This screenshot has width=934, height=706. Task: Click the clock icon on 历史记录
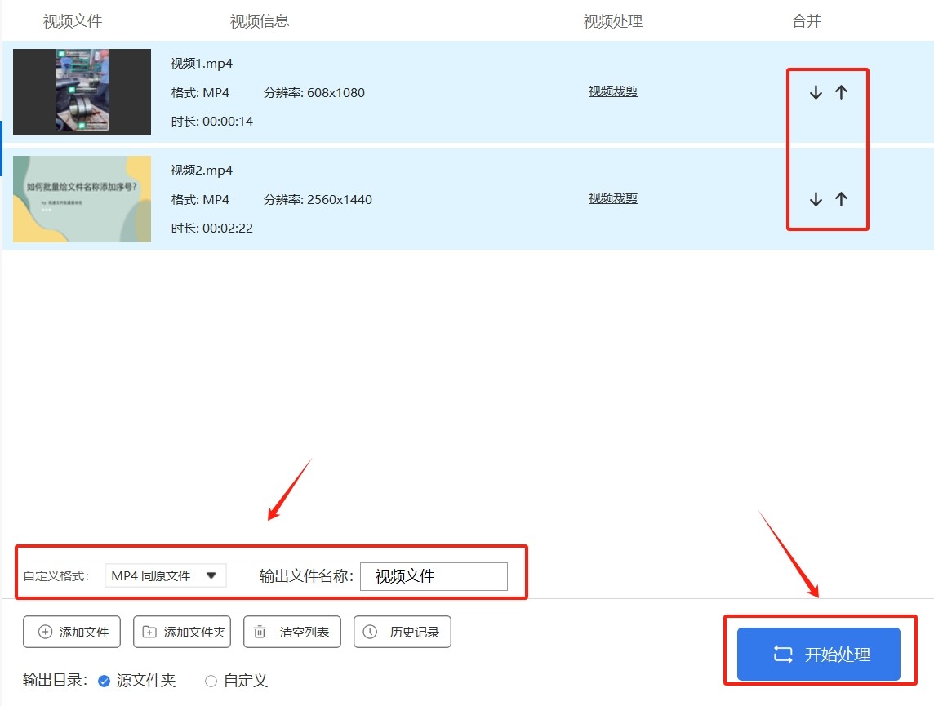370,632
